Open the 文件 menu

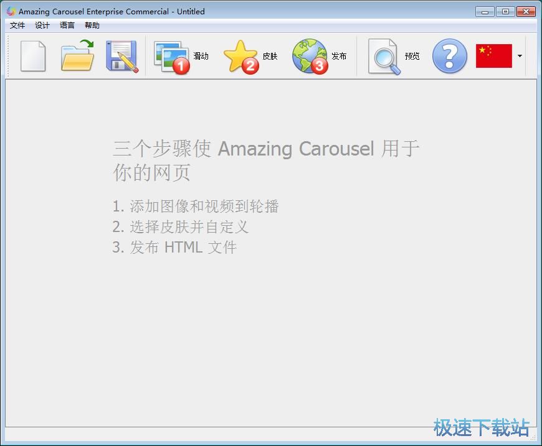17,26
